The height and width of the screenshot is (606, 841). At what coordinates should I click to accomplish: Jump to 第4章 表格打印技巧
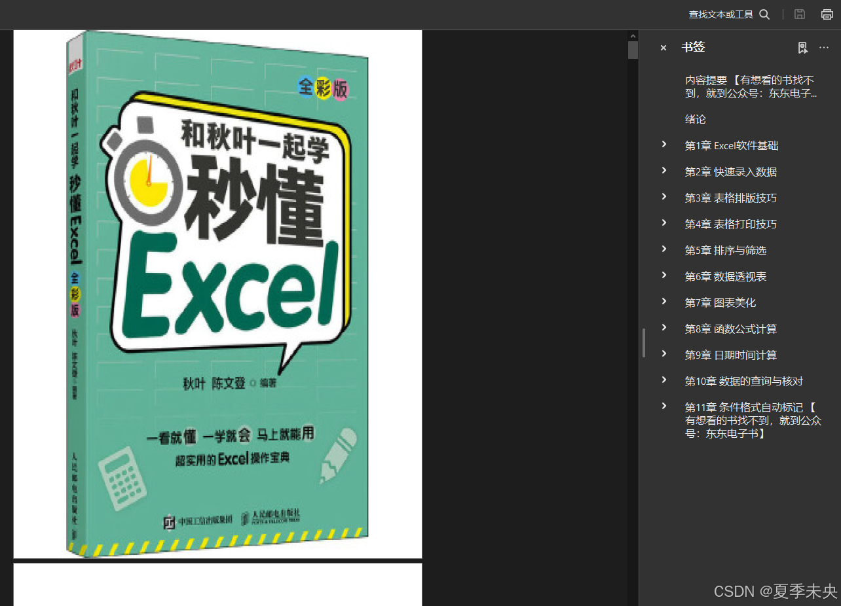(731, 224)
